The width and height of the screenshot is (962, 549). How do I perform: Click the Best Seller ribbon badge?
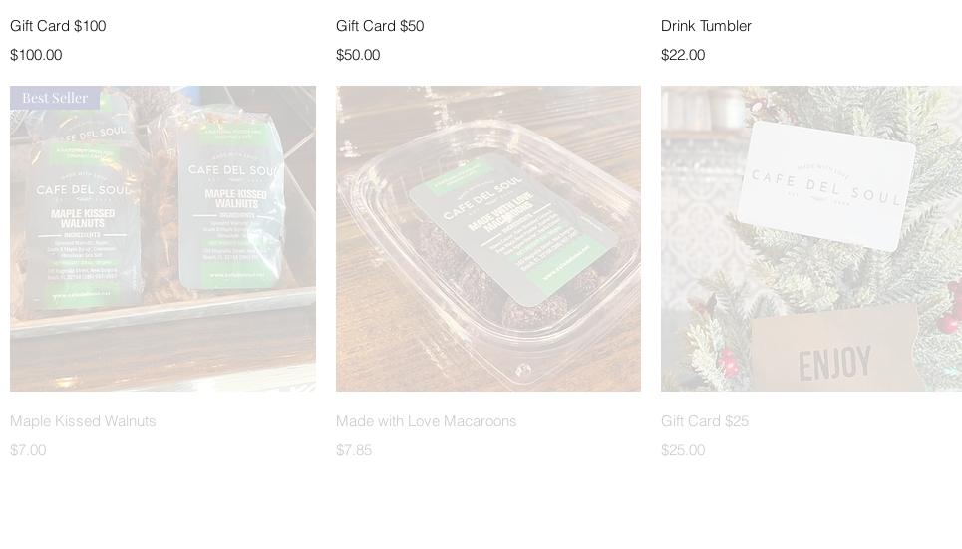(55, 98)
